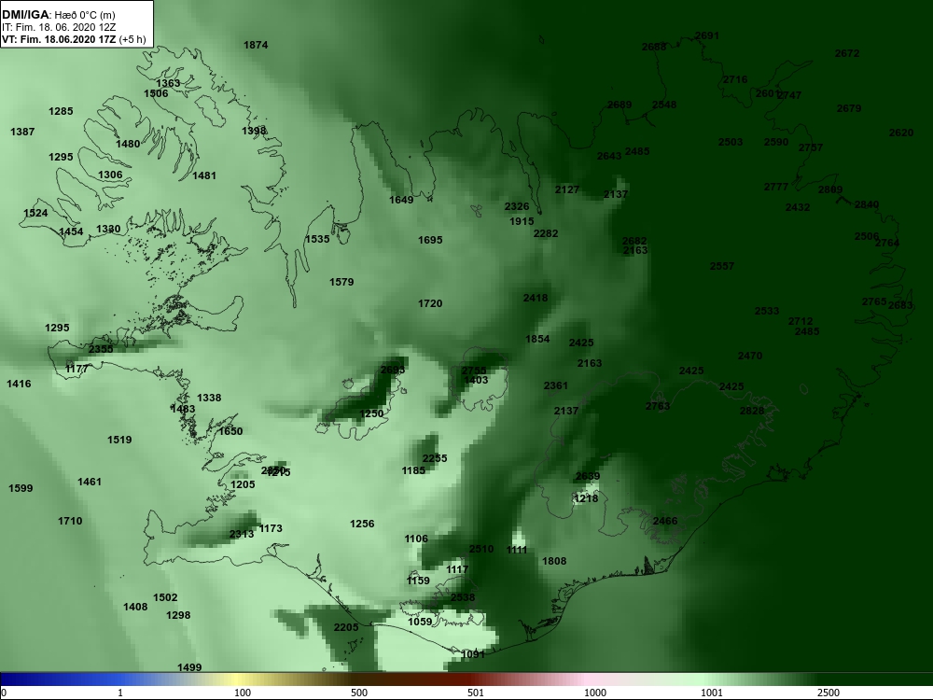
Task: Select the 1306 height label
Action: coord(110,175)
